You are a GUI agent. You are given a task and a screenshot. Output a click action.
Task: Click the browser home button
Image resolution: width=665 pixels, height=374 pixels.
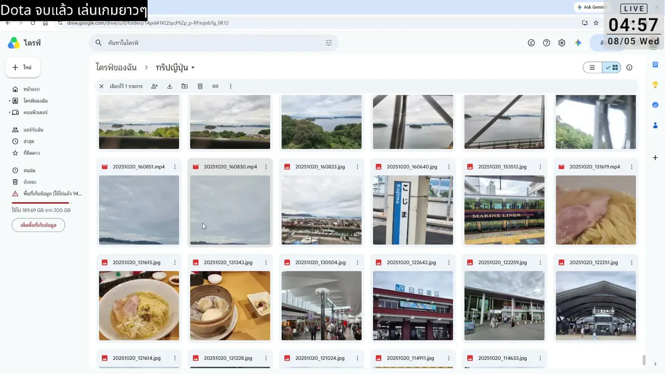click(45, 23)
